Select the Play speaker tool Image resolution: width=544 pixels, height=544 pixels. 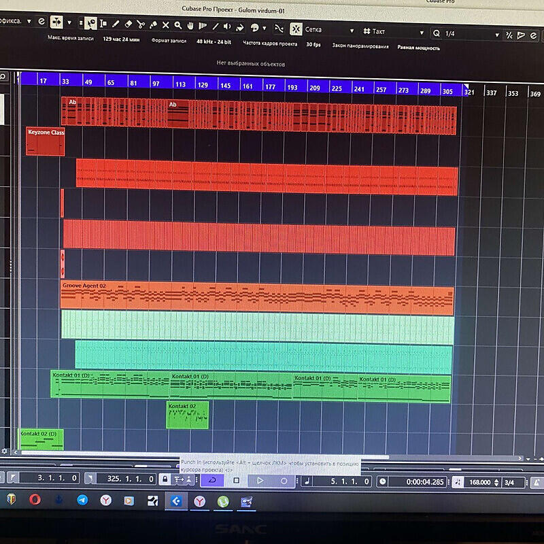pos(227,27)
